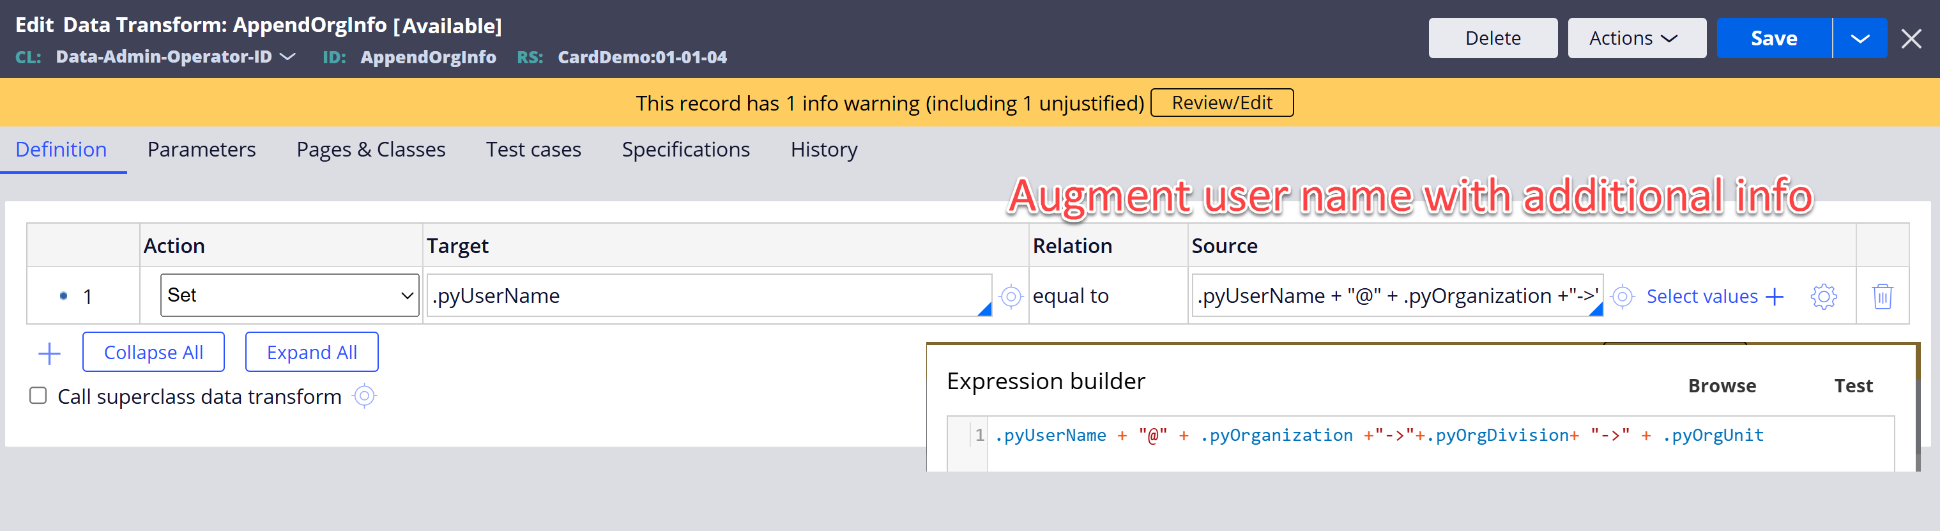Expand the Save button split arrow
The image size is (1940, 531).
pos(1860,38)
